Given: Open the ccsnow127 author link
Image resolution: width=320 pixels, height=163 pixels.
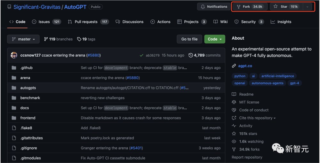Looking at the screenshot, I should [30, 55].
